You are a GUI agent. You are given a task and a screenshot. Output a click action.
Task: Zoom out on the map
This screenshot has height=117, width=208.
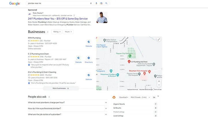click(159, 85)
